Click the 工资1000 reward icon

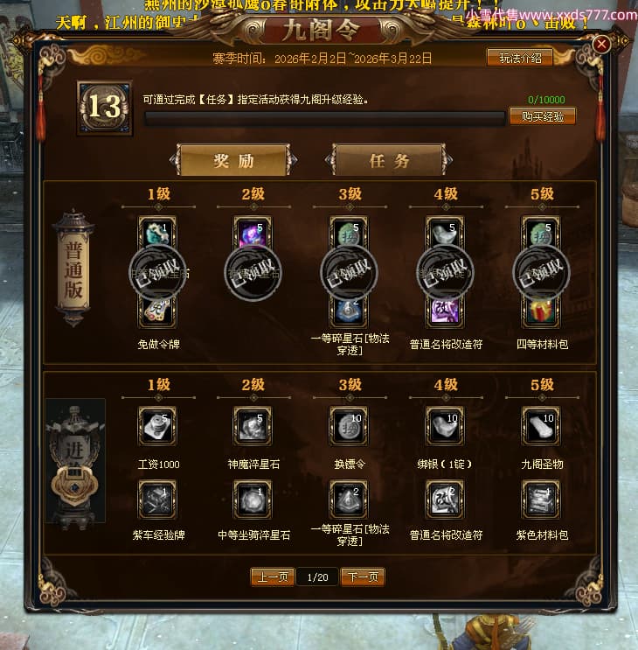(157, 426)
